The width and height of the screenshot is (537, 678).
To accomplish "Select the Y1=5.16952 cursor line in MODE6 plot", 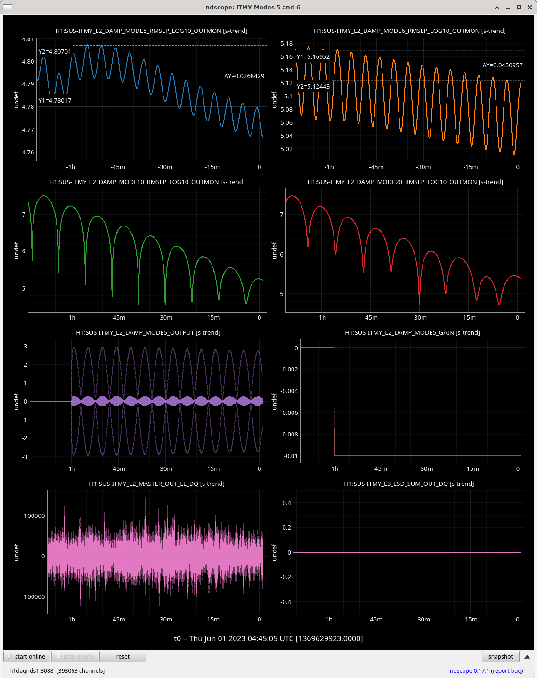I will coord(410,50).
